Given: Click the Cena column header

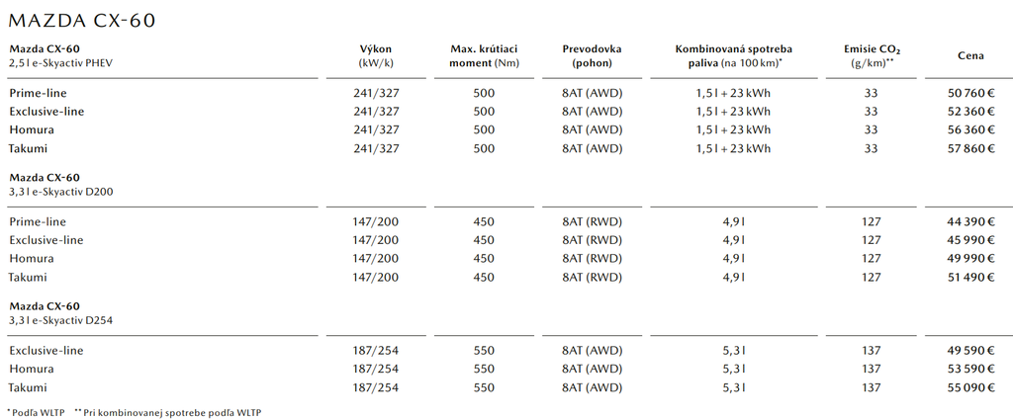Looking at the screenshot, I should pos(970,55).
